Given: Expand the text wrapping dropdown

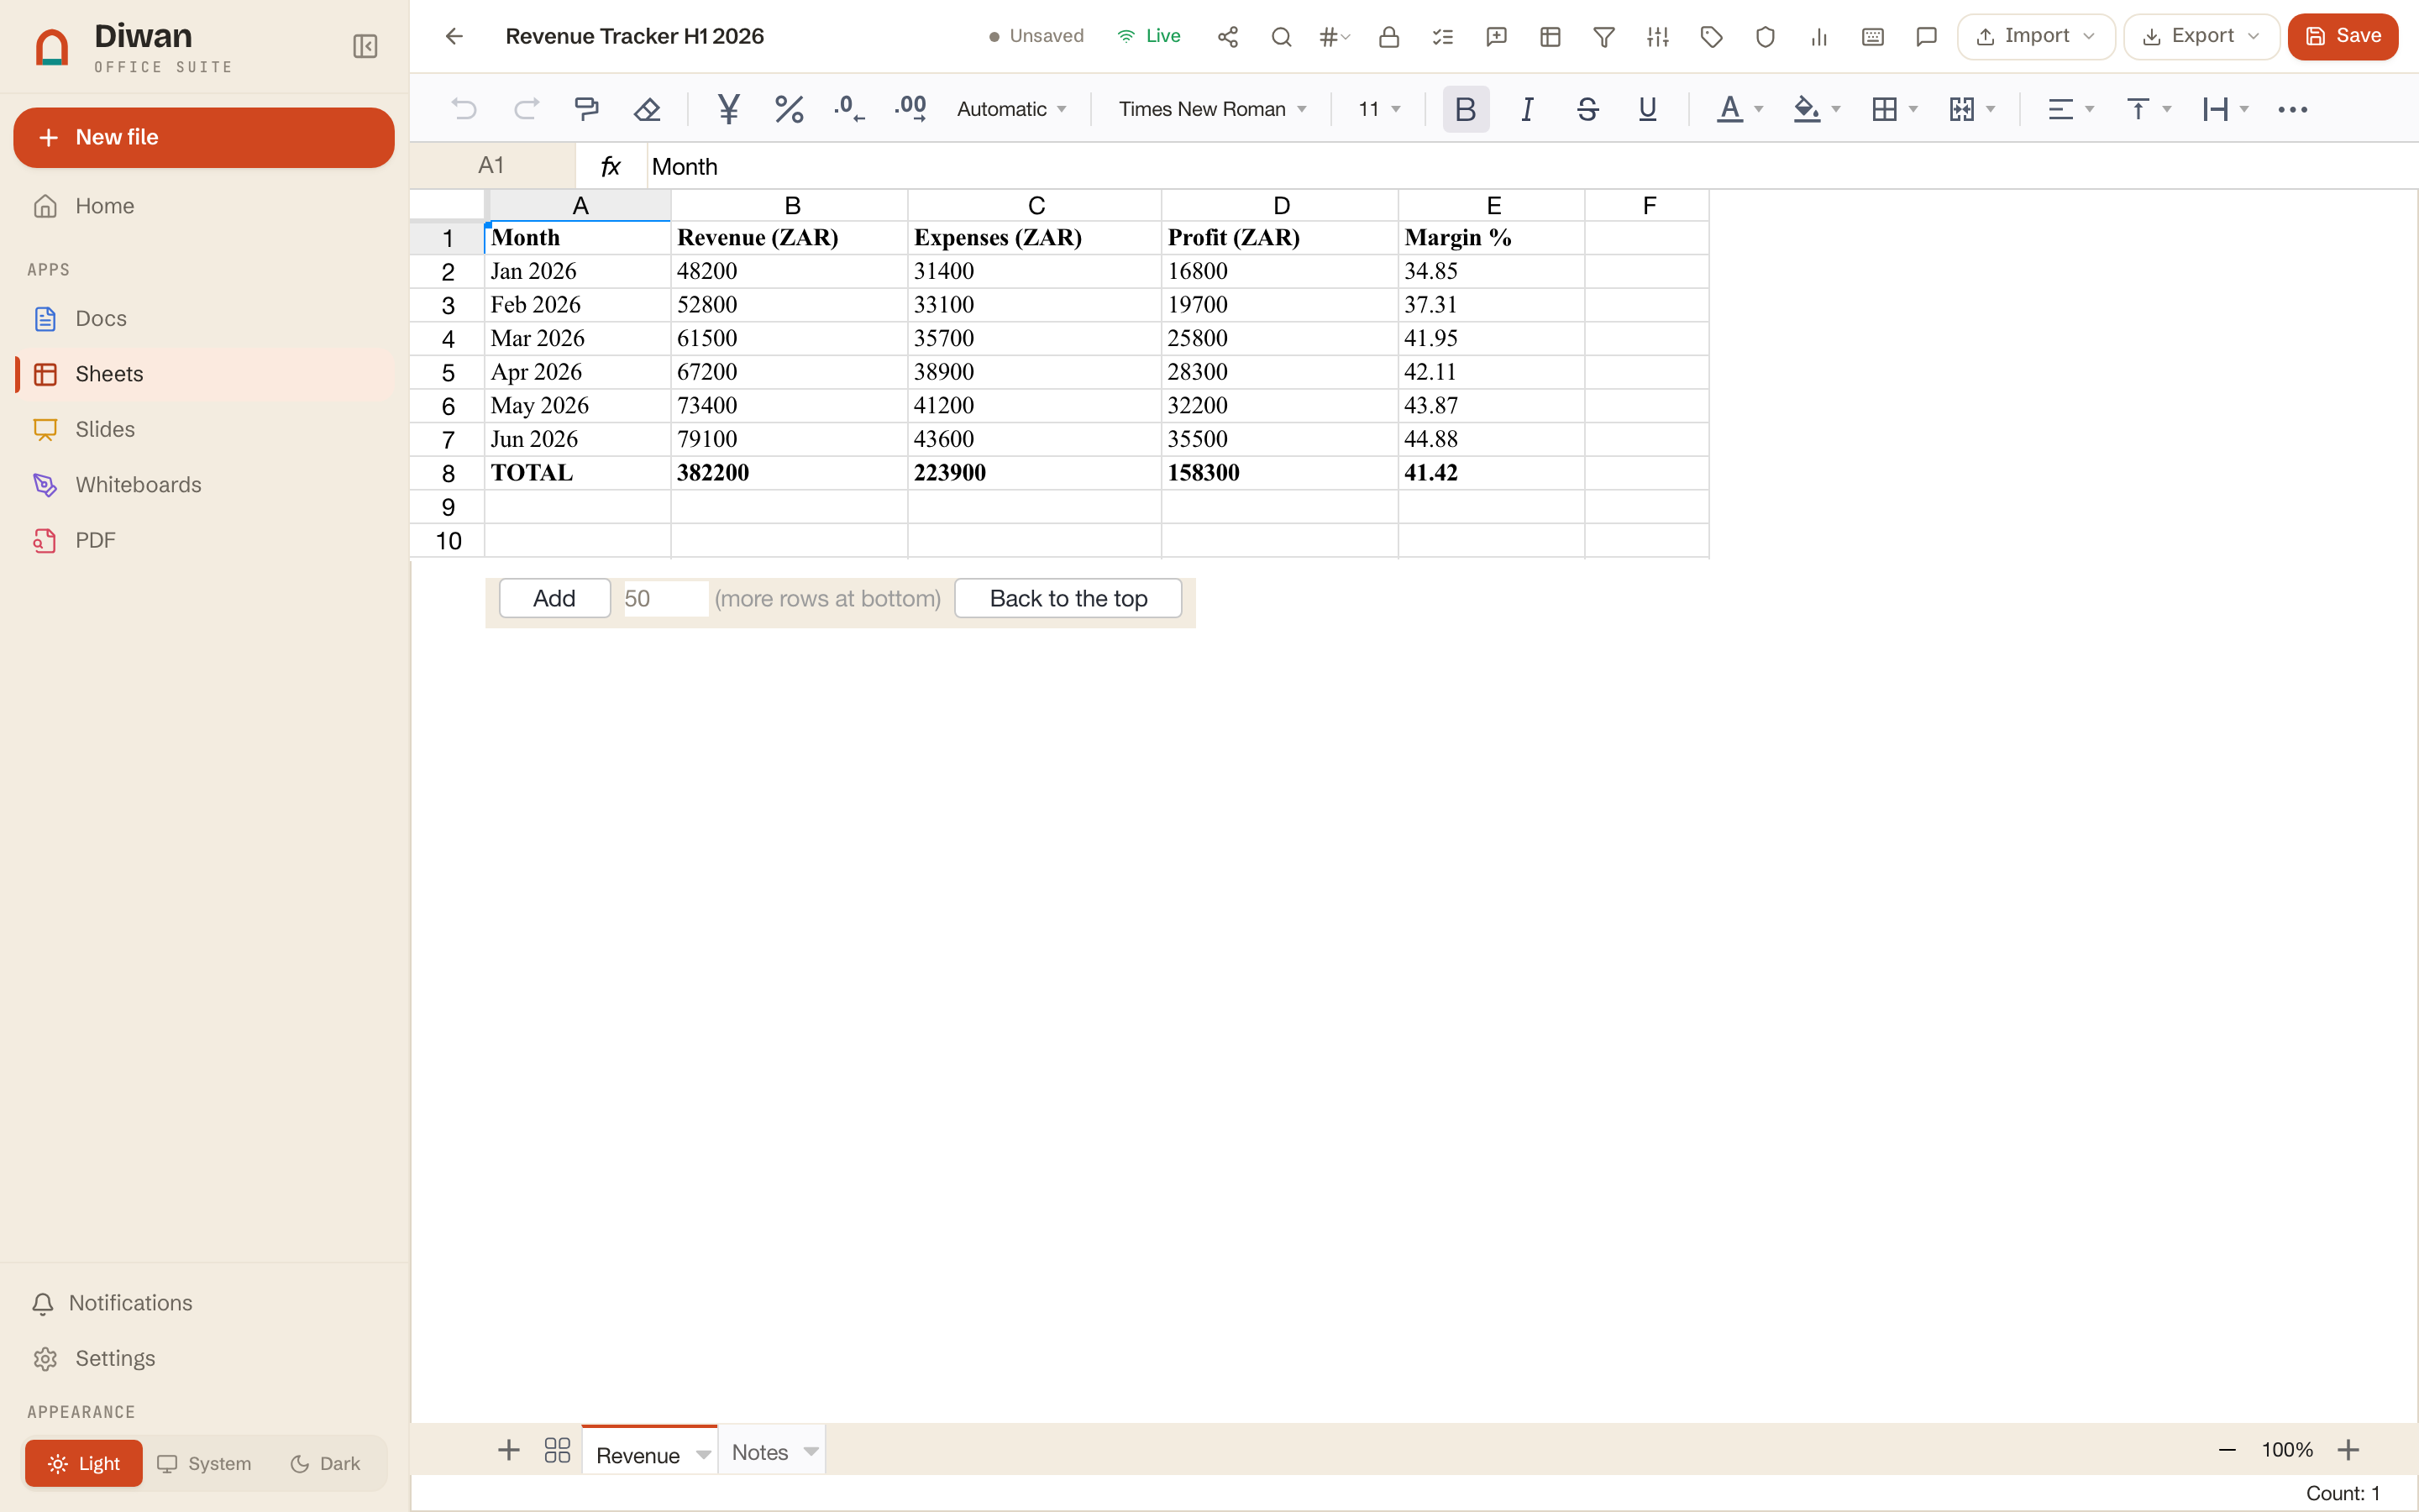Looking at the screenshot, I should click(2244, 109).
